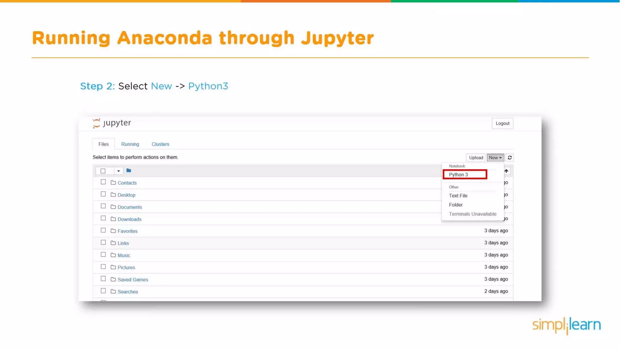Screen dimensions: 620x349
Task: Check the Searches row checkbox
Action: pyautogui.click(x=103, y=291)
